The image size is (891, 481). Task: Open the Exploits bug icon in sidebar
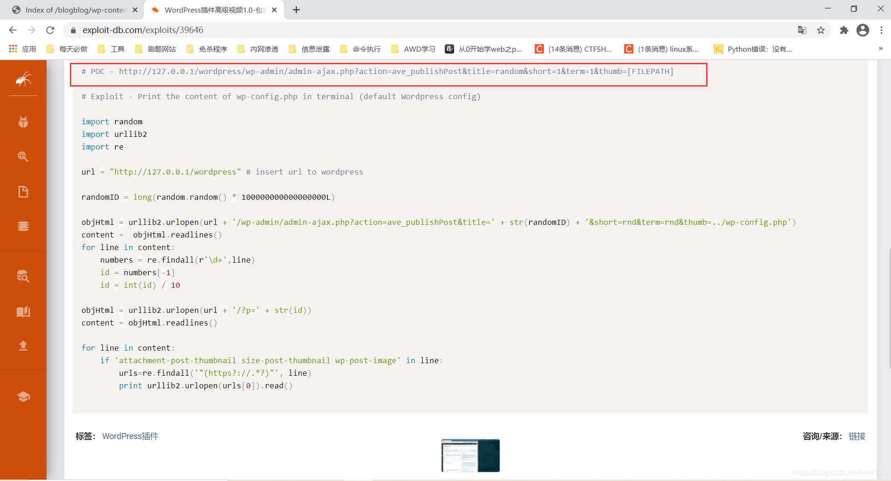tap(23, 122)
